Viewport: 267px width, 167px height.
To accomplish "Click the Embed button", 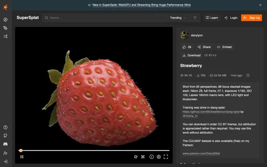I will tap(224, 47).
